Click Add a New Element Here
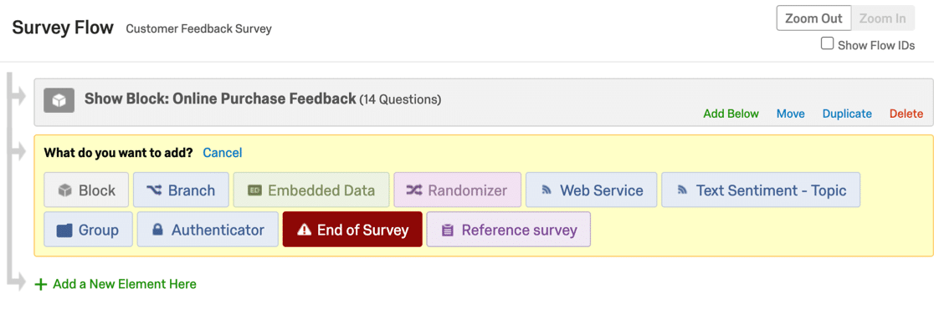 coord(116,284)
